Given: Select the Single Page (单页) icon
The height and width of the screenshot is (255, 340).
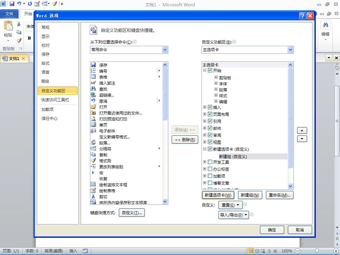Looking at the screenshot, I should coord(93,125).
